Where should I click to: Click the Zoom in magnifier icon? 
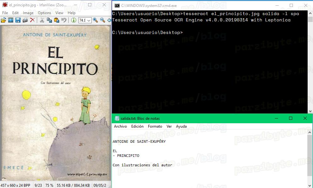pyautogui.click(x=95, y=20)
